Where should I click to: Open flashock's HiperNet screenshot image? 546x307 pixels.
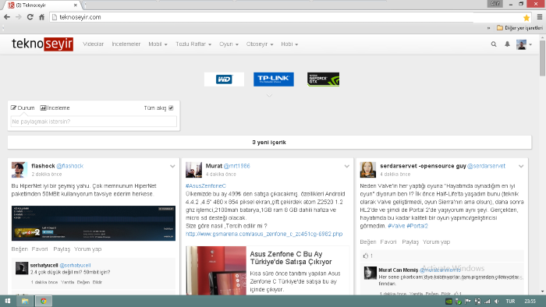click(x=94, y=223)
